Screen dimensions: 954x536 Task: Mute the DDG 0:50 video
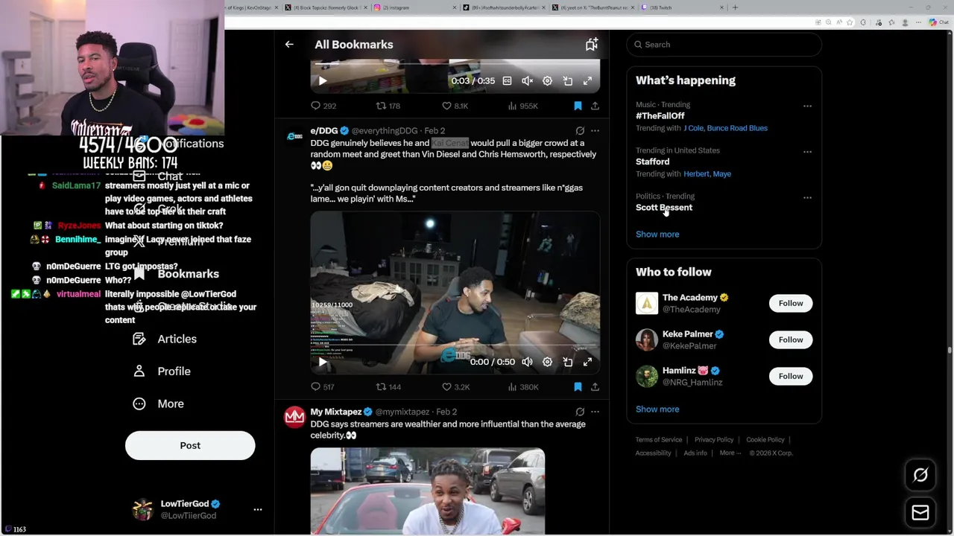pyautogui.click(x=527, y=362)
